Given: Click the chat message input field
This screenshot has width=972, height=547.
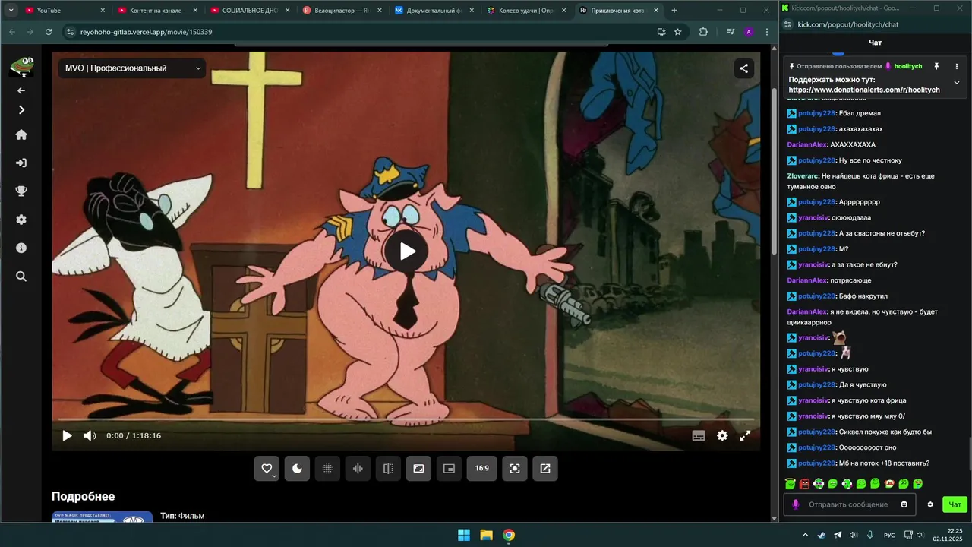Looking at the screenshot, I should coord(847,504).
